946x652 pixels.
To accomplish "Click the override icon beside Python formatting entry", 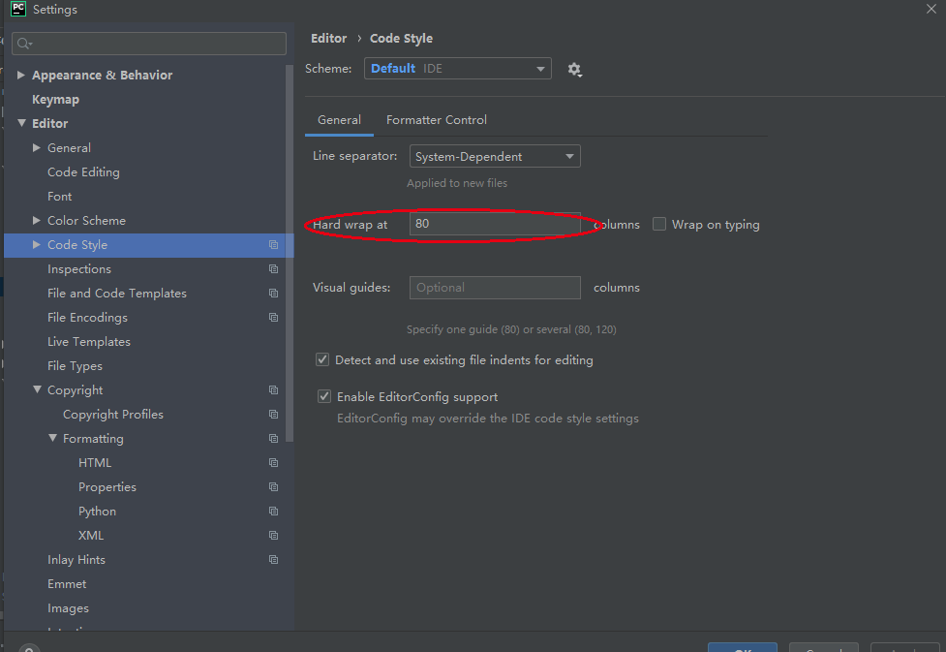I will 273,511.
